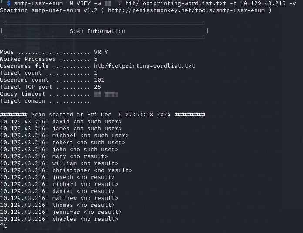
Task: Click the christopher no result line
Action: click(x=66, y=170)
